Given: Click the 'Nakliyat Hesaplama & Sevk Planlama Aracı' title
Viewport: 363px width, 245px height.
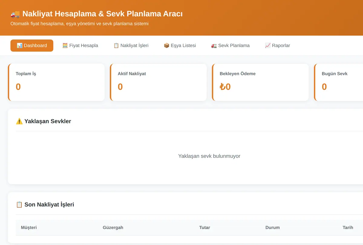Looking at the screenshot, I should point(103,14).
